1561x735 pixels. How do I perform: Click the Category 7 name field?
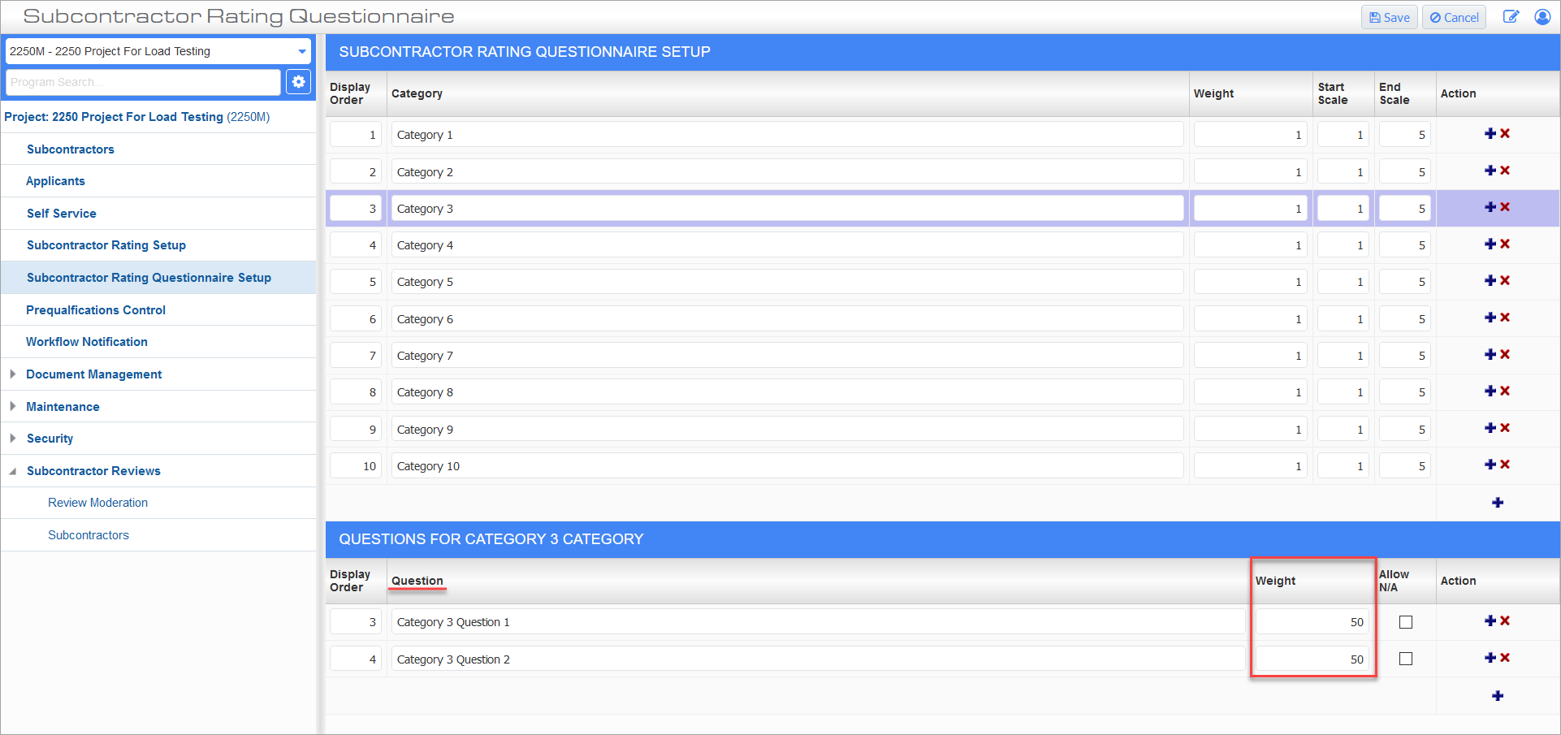pyautogui.click(x=786, y=356)
